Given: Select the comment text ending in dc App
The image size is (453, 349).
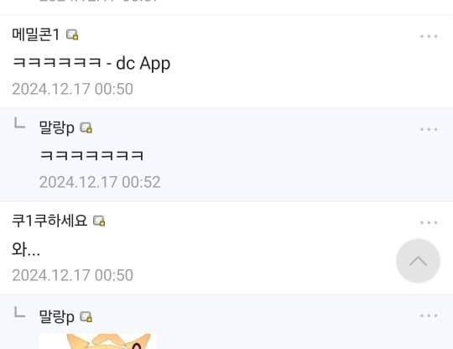Looking at the screenshot, I should click(91, 63).
